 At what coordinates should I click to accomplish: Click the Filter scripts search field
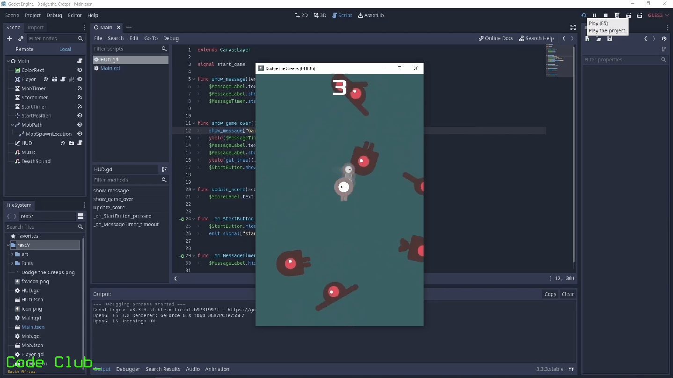[x=126, y=49]
